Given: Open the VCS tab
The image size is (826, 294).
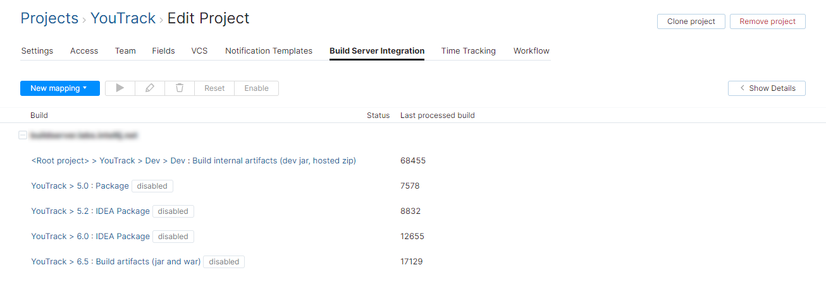Looking at the screenshot, I should click(x=199, y=51).
